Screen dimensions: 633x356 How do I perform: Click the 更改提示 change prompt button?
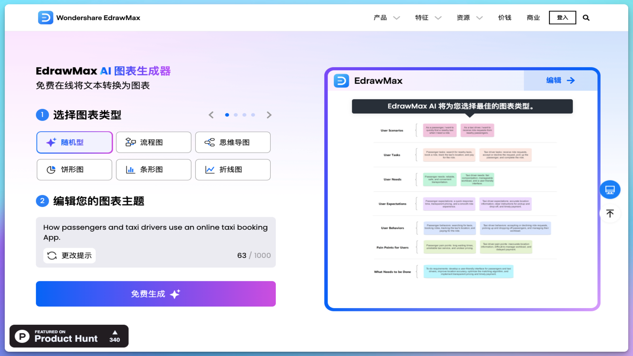tap(70, 256)
